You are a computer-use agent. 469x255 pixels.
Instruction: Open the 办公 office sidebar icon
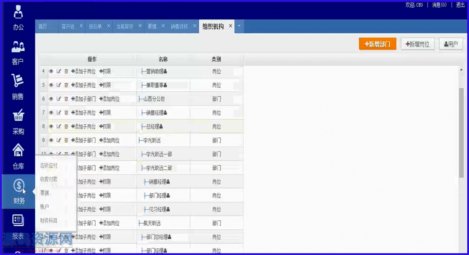coord(18,18)
